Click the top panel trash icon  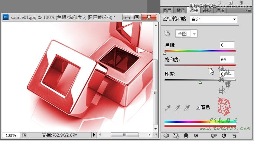coord(241,3)
